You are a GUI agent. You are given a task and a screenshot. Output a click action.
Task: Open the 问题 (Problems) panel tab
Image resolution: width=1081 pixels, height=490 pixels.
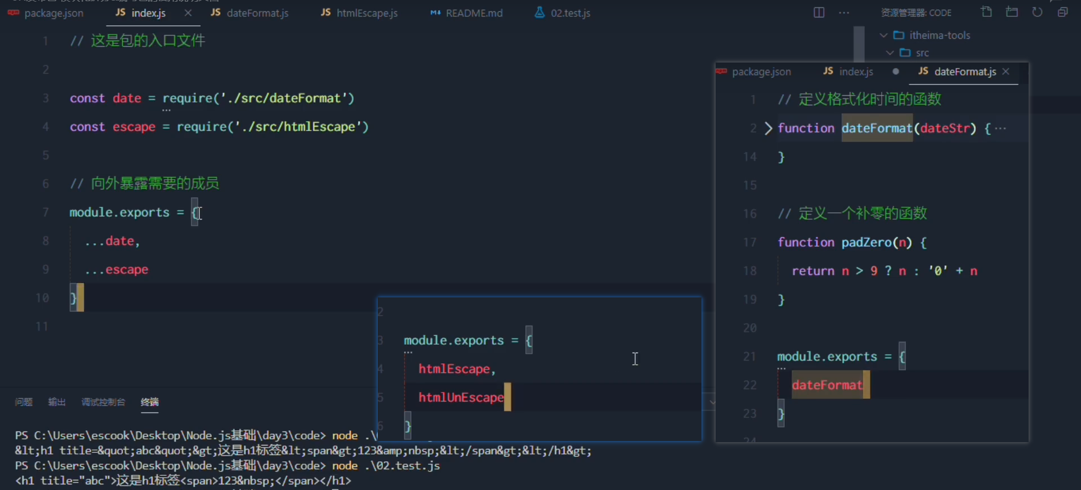24,402
